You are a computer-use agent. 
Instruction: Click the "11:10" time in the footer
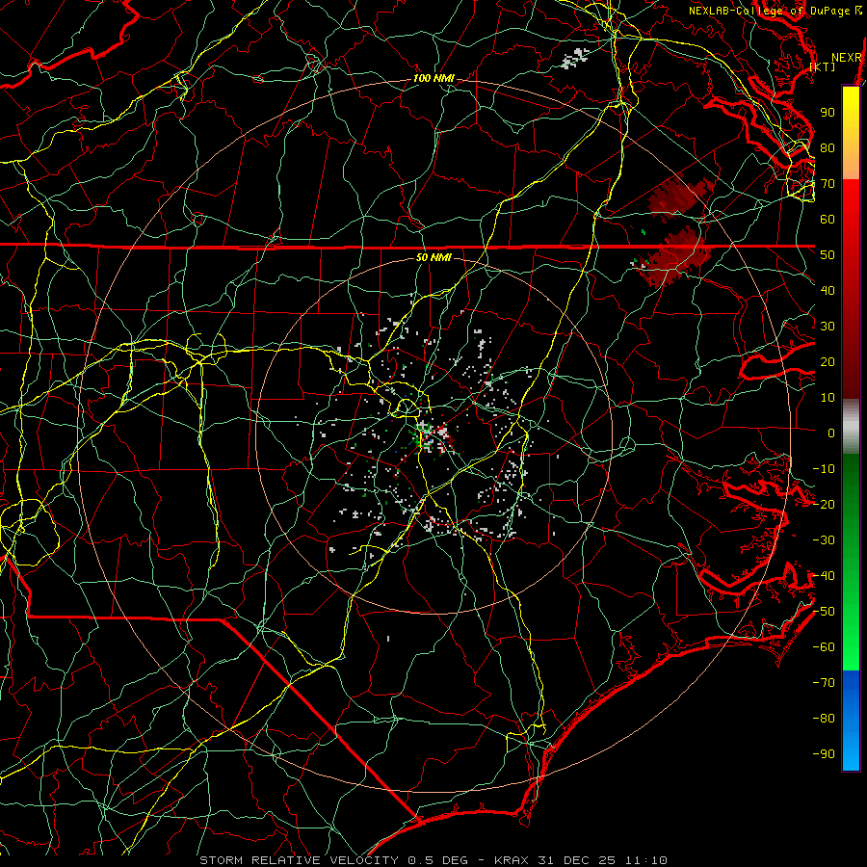(647, 860)
